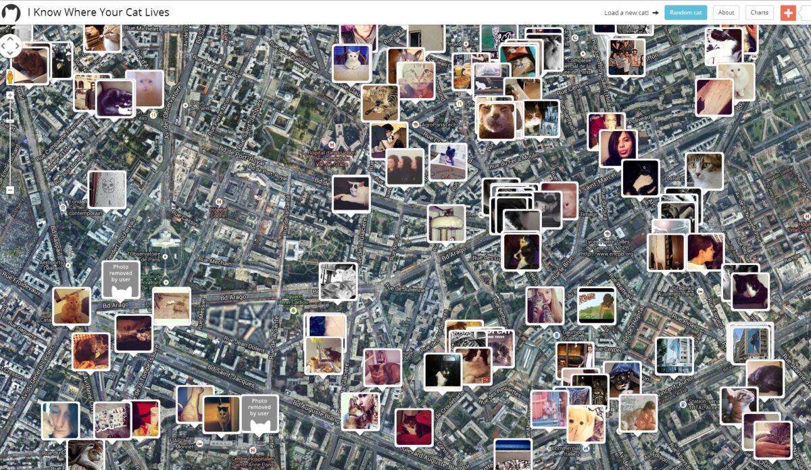Open the dark-haired woman portrait thumbnail
Image resolution: width=811 pixels, height=470 pixels.
[x=618, y=148]
